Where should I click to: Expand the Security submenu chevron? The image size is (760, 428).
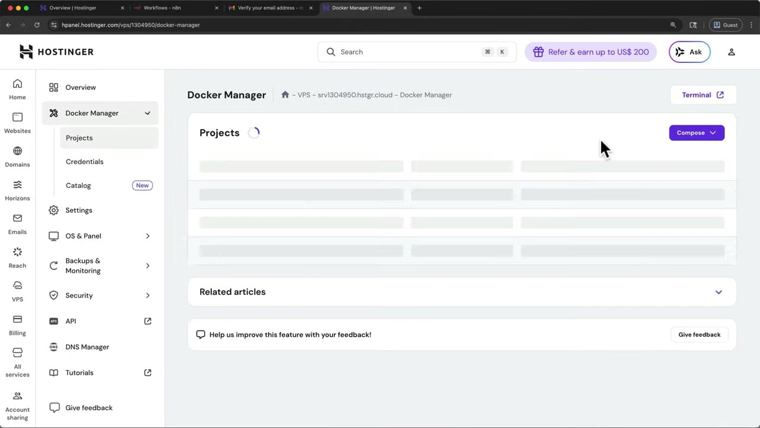(147, 295)
